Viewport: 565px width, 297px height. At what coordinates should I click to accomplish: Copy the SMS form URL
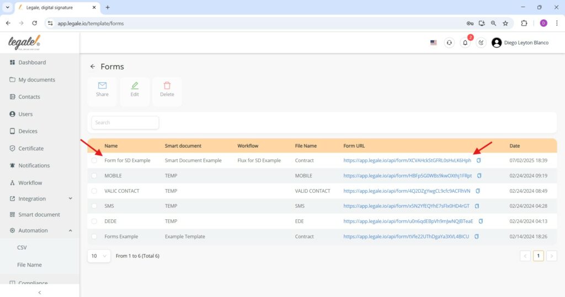tap(477, 206)
